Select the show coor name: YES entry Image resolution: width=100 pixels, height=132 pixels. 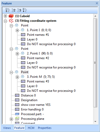pyautogui.click(x=36, y=105)
